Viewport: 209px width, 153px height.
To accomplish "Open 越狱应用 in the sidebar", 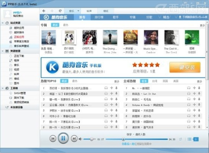I will pyautogui.click(x=19, y=28).
